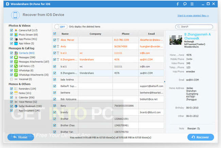221x148 pixels.
Task: Click the B Zhongjanmnh A Chenweidk name heading
Action: click(198, 36)
